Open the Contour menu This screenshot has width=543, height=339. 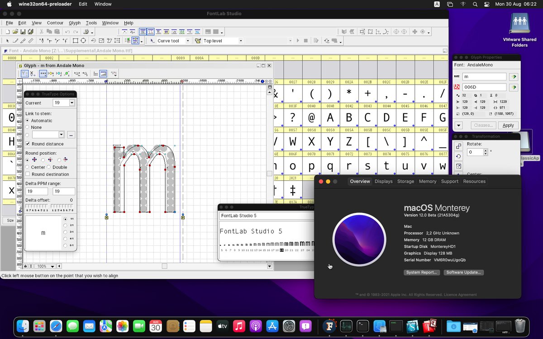pyautogui.click(x=55, y=23)
